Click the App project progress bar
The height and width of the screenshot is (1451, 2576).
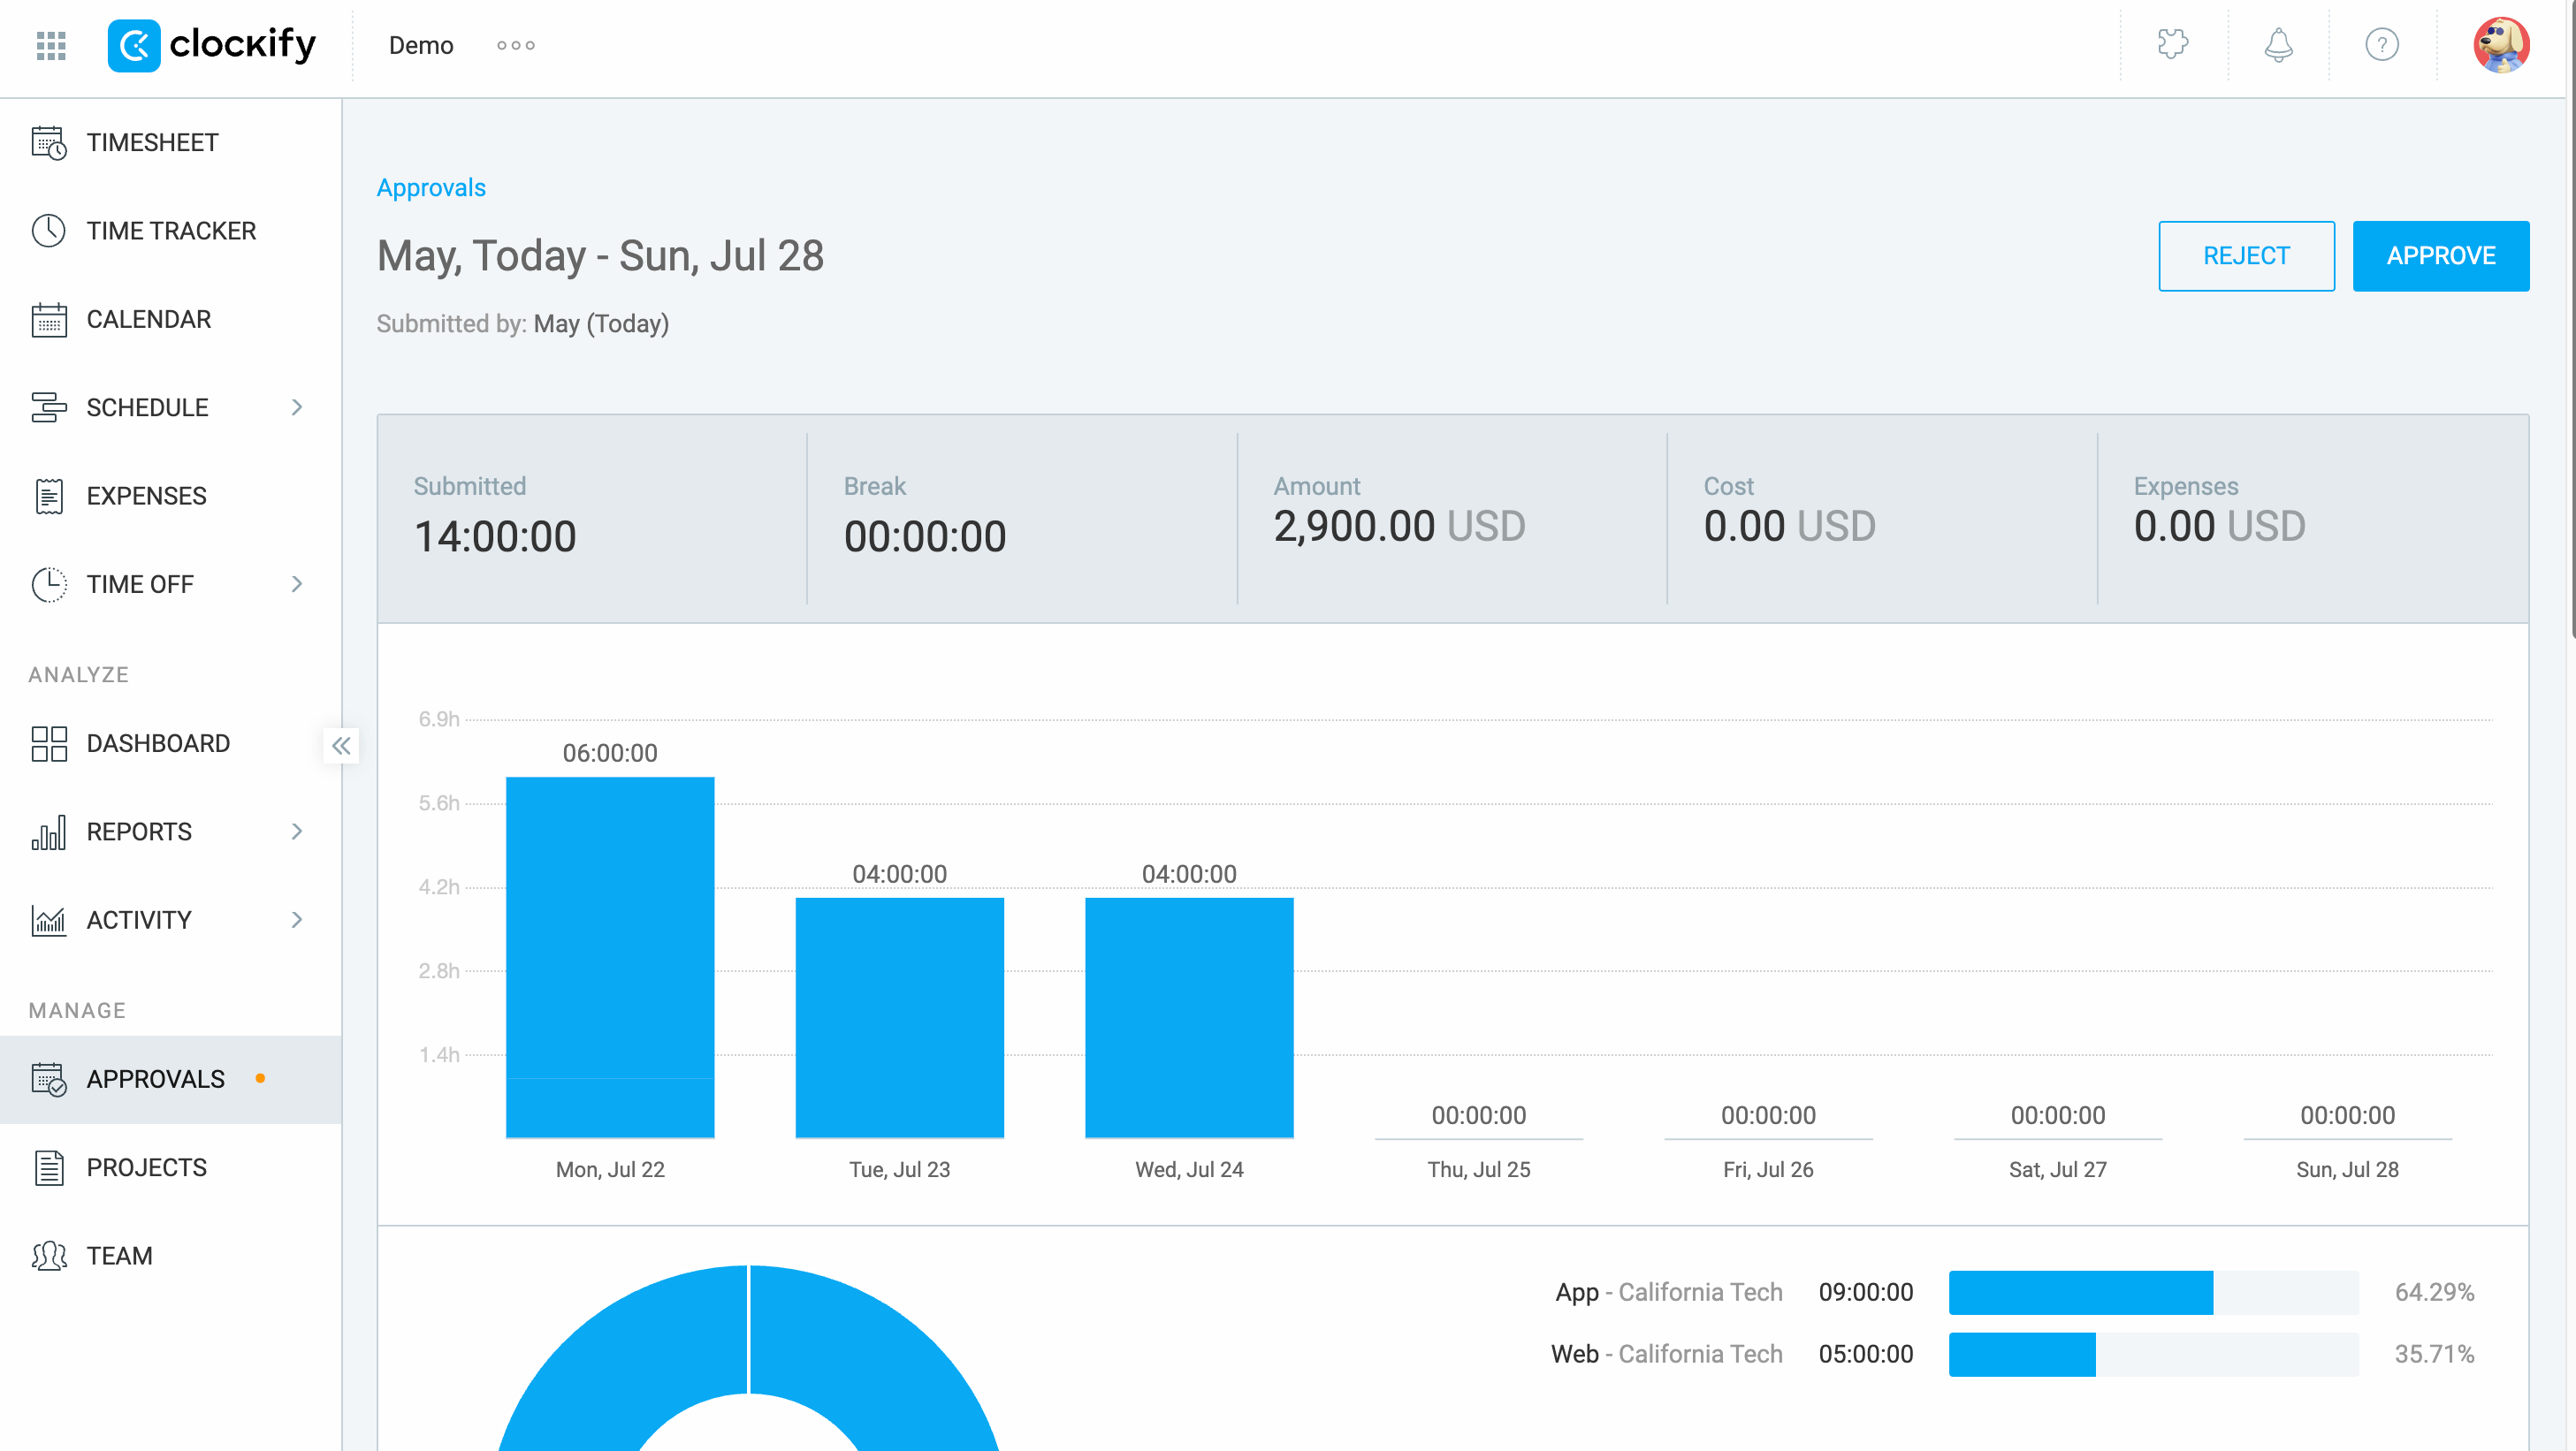point(2153,1292)
